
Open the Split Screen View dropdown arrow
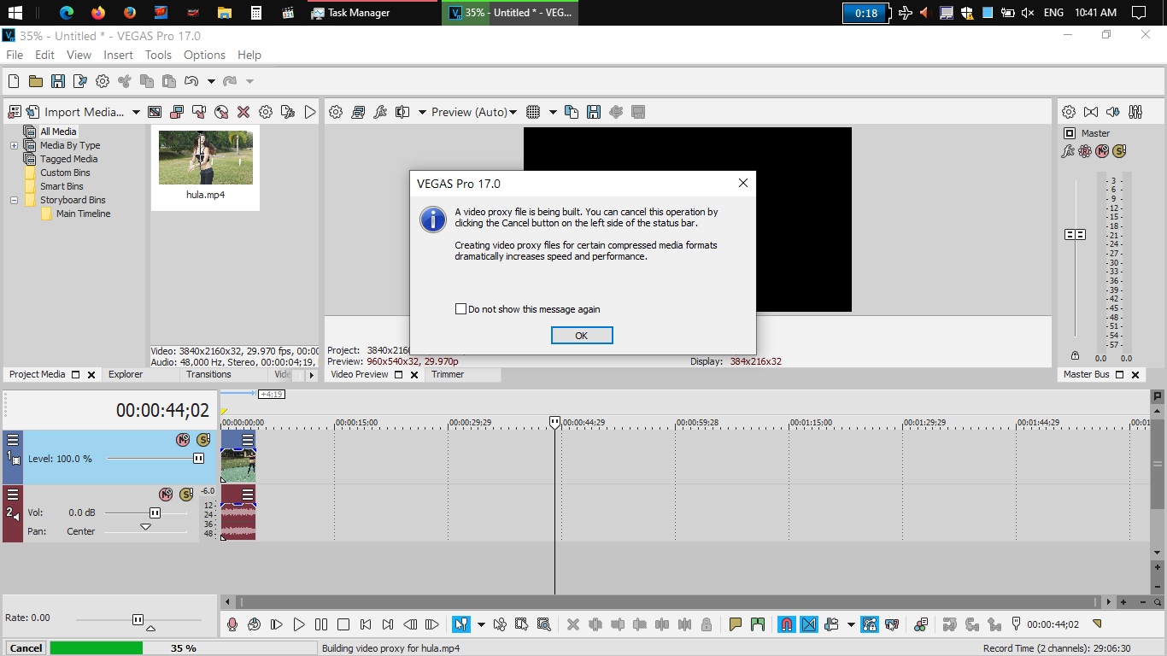[x=422, y=112]
